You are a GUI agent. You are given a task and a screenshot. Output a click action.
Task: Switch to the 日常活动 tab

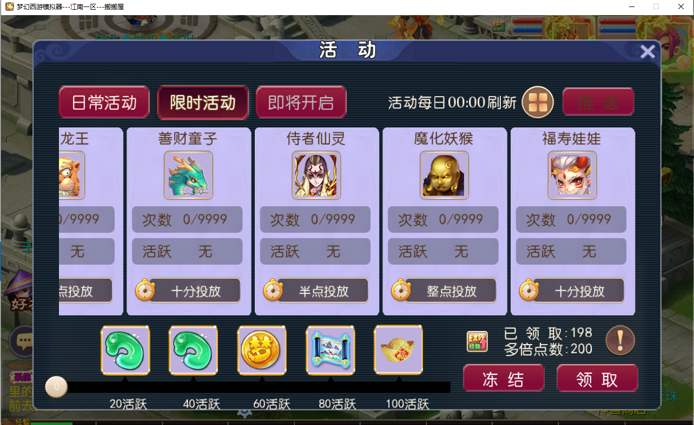(x=104, y=103)
